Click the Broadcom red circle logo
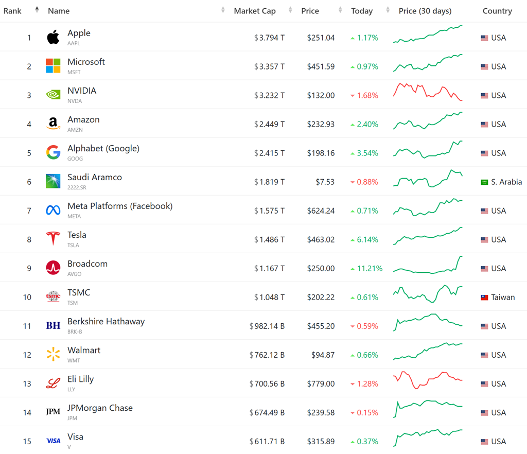Viewport: 527px width, 454px height. point(53,268)
